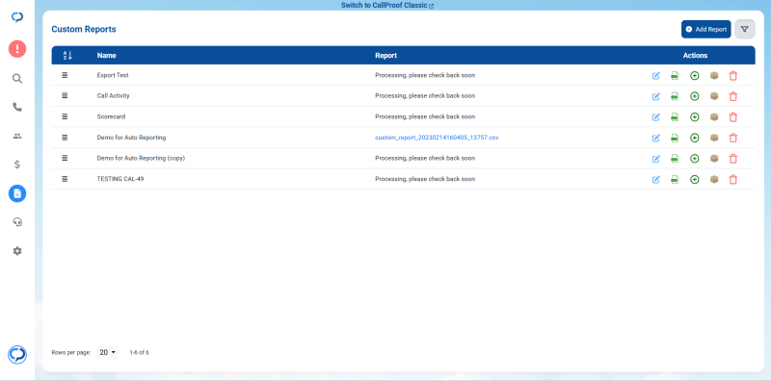This screenshot has width=771, height=381.
Task: Select the Scorecard name text
Action: click(111, 116)
